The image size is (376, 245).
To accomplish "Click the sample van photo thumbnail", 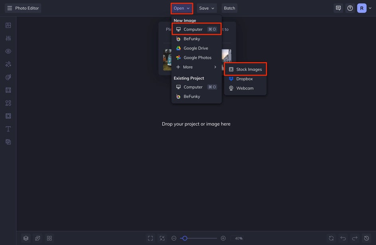I will [167, 60].
